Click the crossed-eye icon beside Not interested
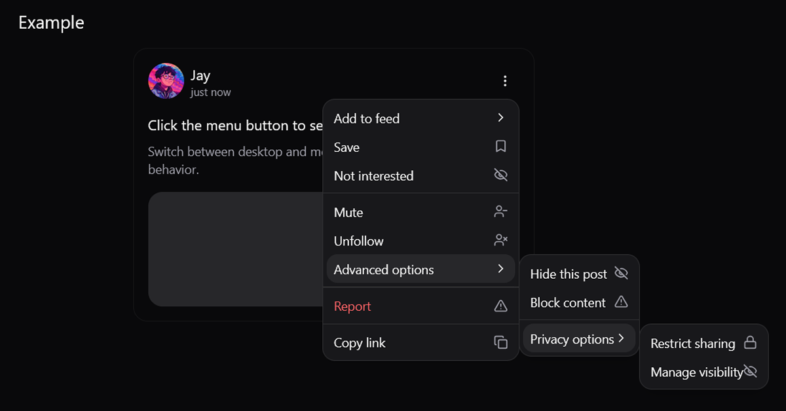This screenshot has width=786, height=411. [x=500, y=176]
